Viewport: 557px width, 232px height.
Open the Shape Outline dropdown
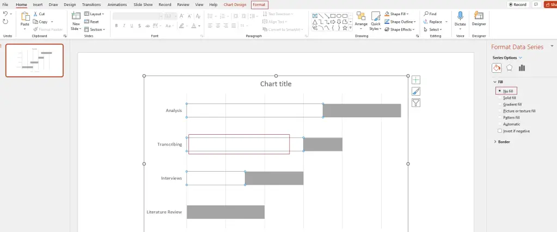pos(400,22)
